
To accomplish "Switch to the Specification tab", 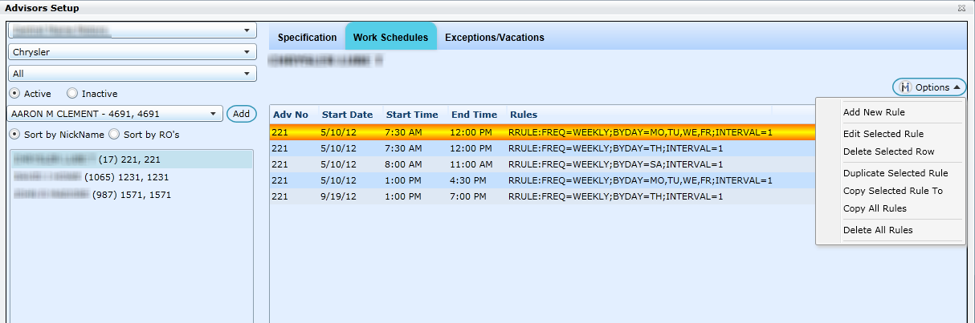I will pos(307,38).
